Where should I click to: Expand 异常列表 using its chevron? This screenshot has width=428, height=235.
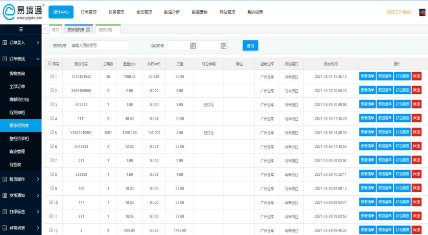(38, 228)
